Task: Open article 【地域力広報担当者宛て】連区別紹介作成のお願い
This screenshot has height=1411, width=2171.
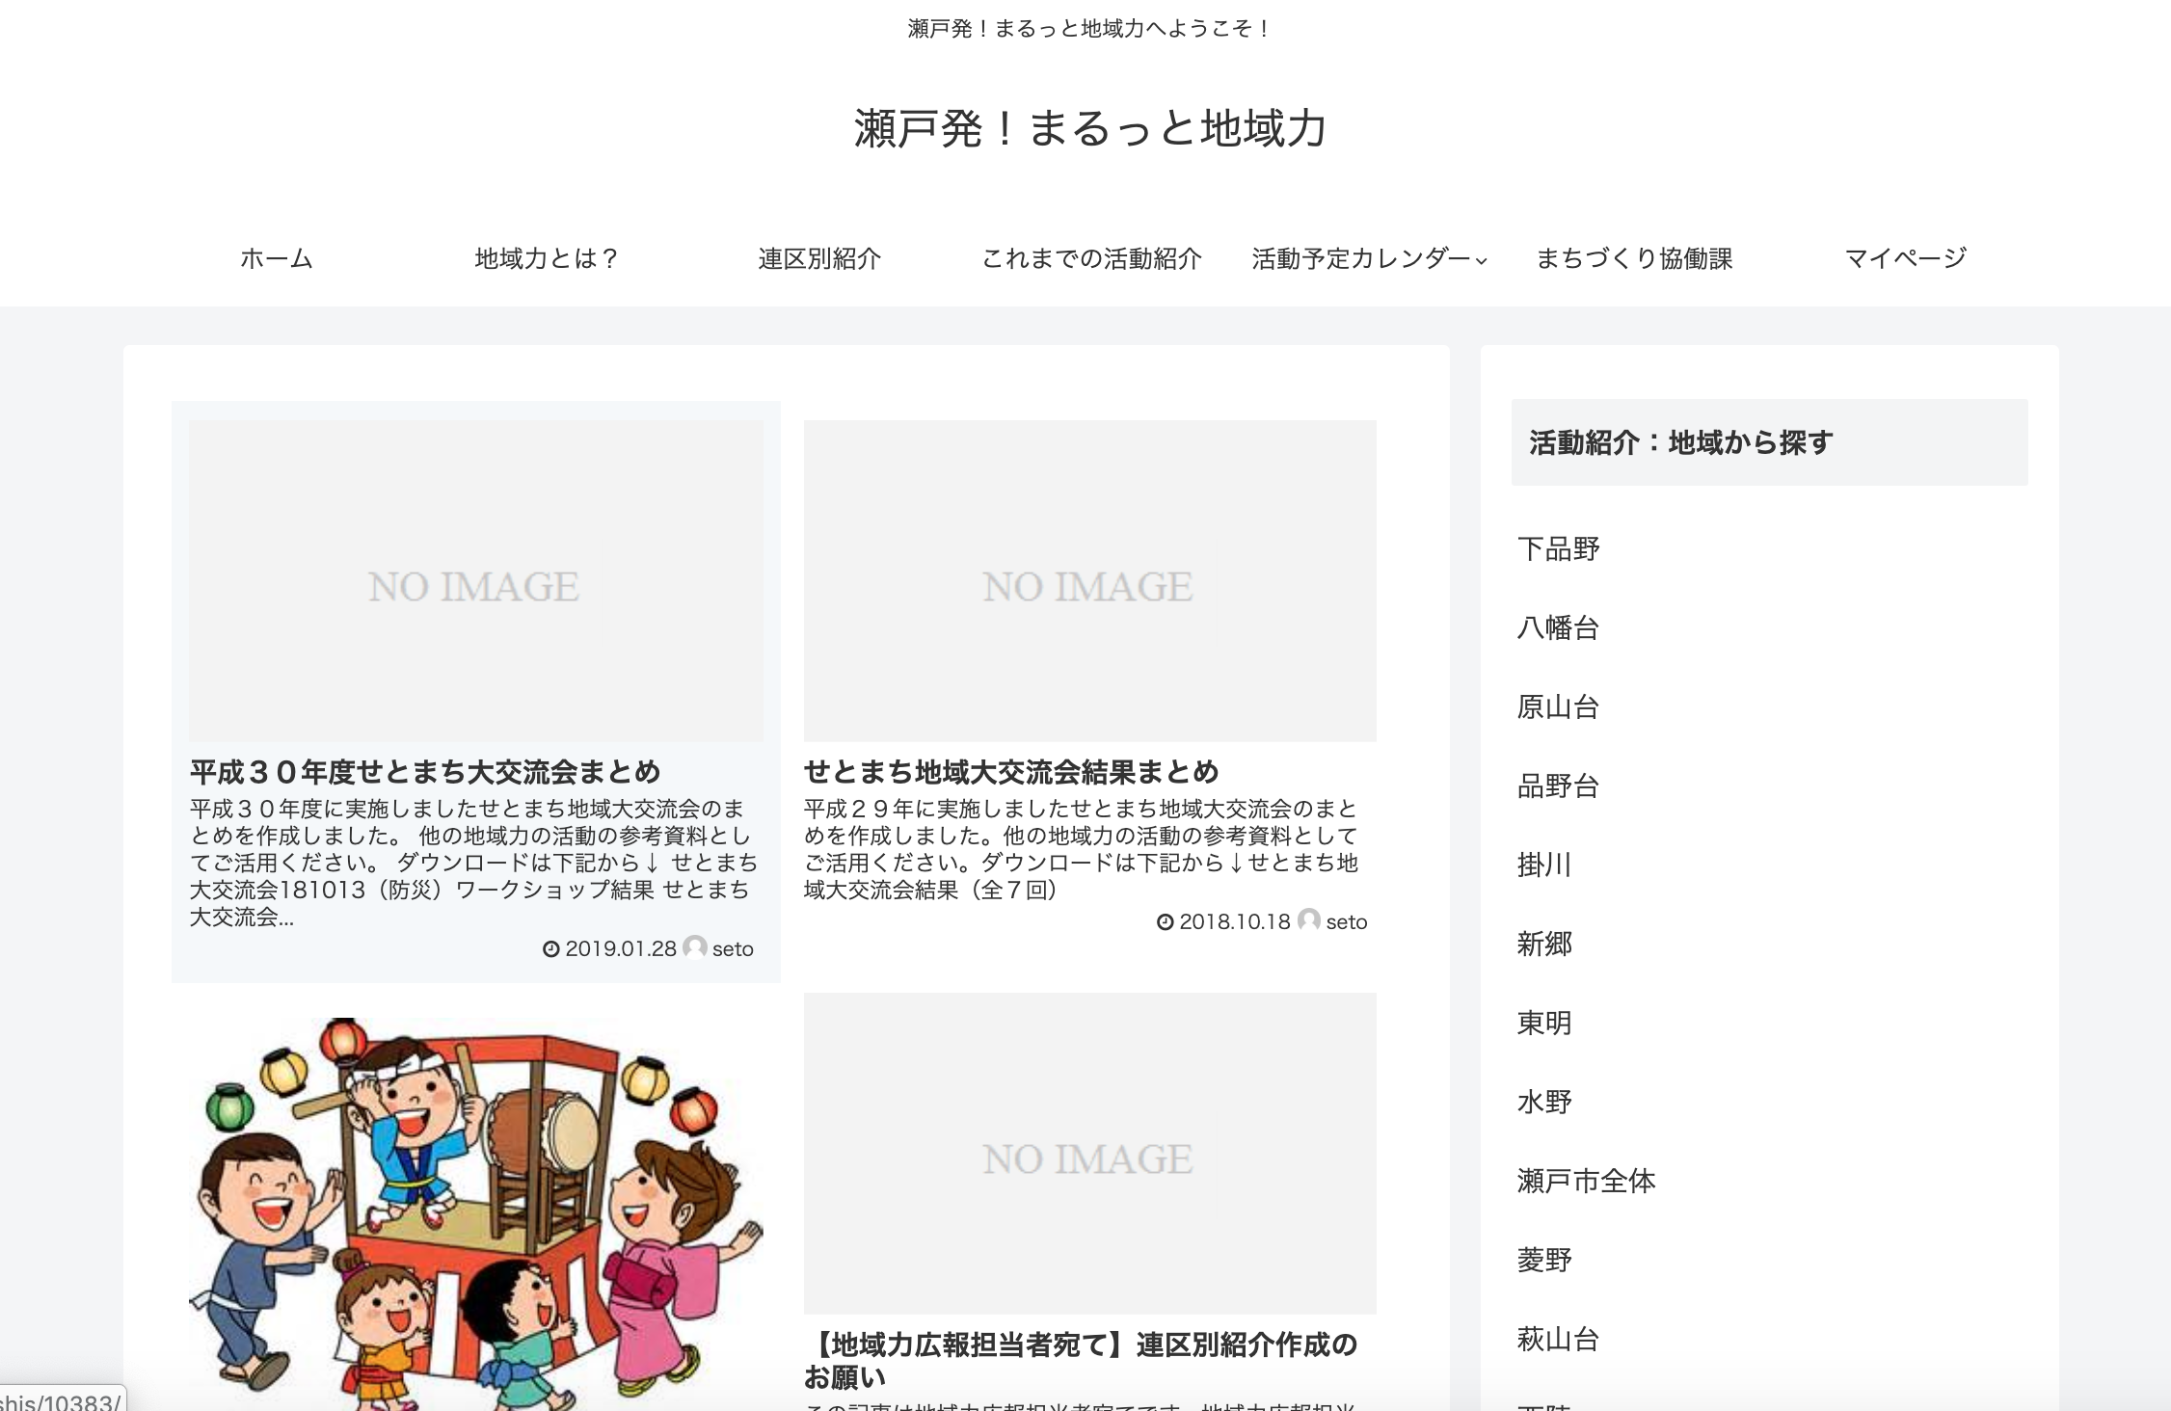Action: (x=1081, y=1360)
